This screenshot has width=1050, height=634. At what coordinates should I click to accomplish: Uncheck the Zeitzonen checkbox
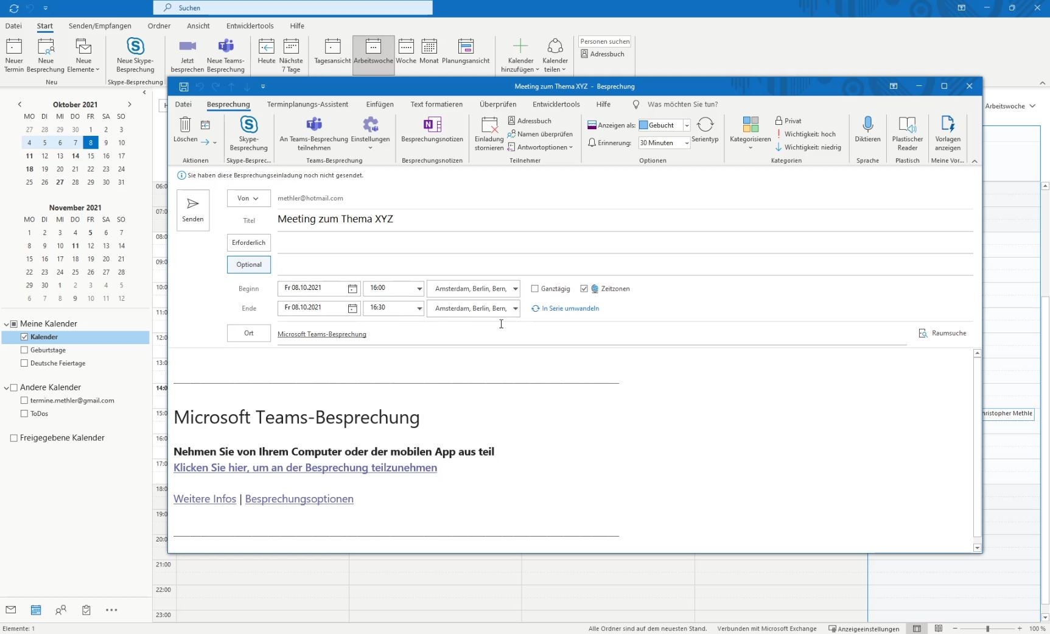584,289
